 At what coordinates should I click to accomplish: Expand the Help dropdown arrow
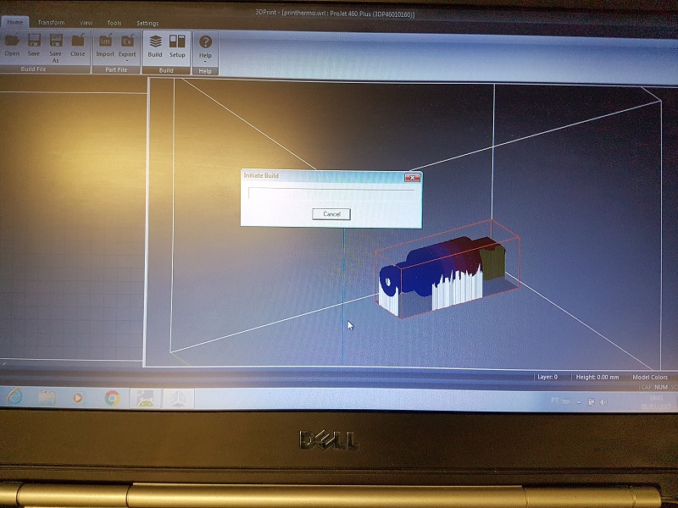click(205, 62)
